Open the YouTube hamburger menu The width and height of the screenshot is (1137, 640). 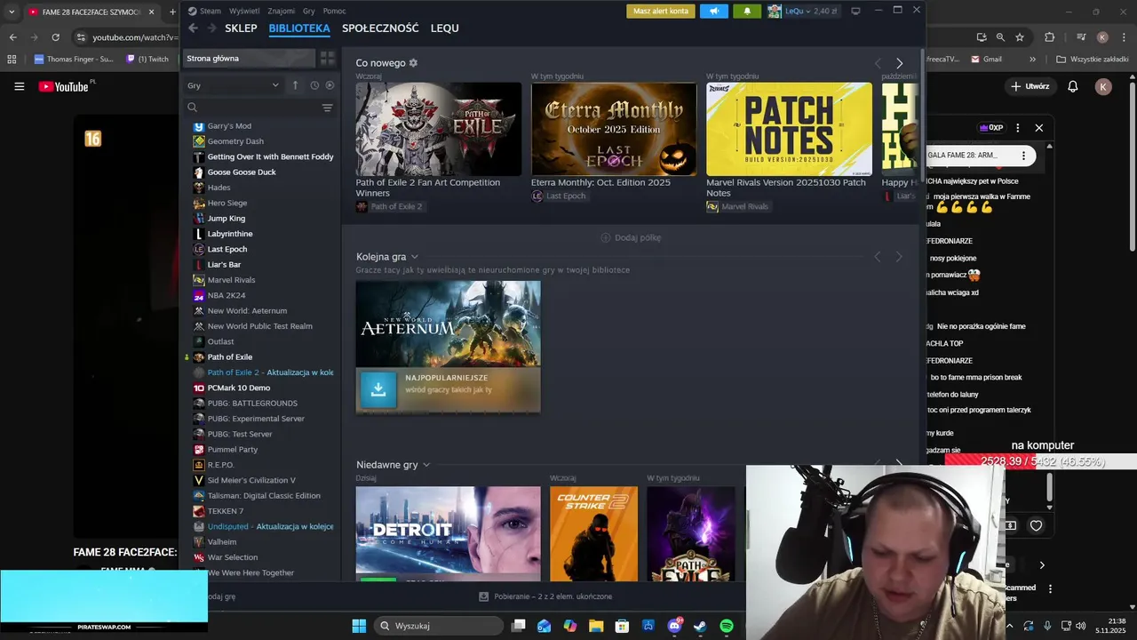click(x=19, y=86)
